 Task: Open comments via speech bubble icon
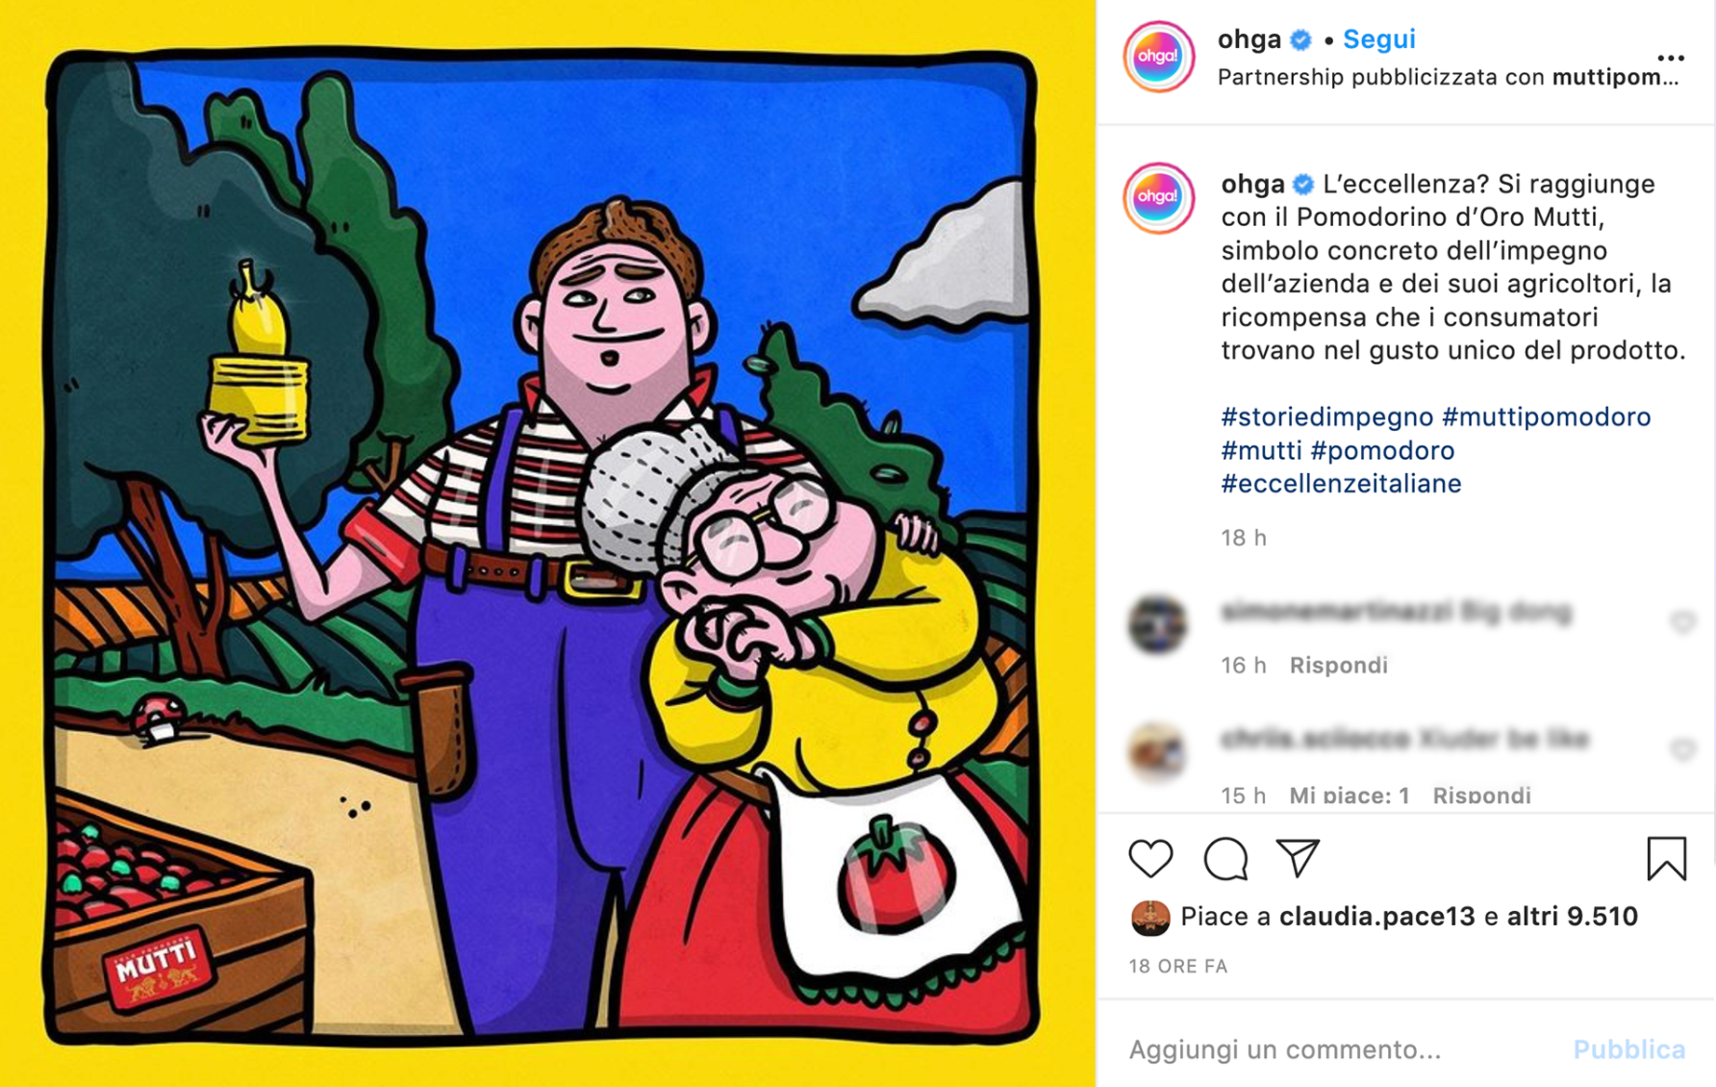(1225, 858)
